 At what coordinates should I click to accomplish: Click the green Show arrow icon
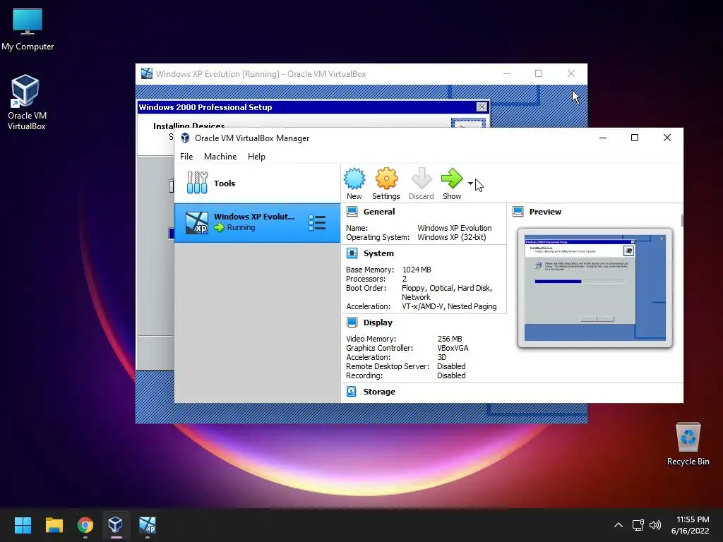pos(452,179)
